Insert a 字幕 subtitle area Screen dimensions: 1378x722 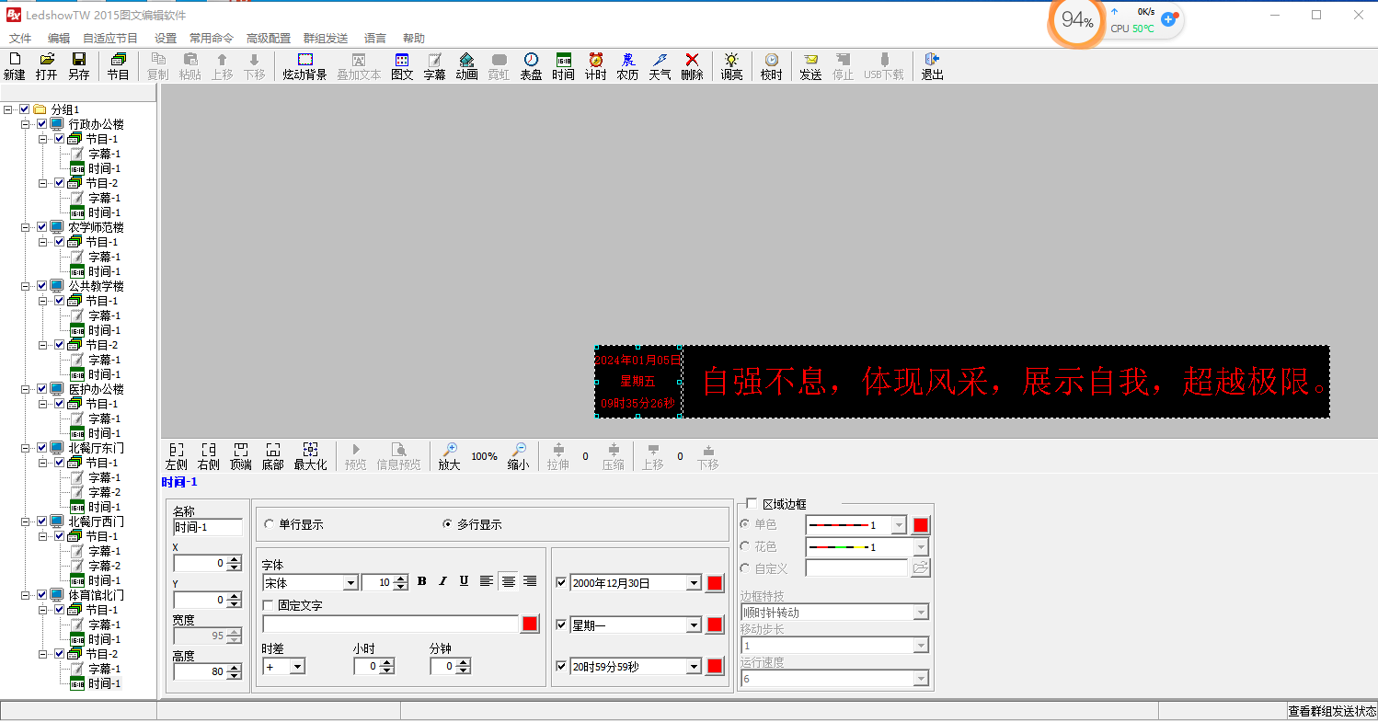434,66
